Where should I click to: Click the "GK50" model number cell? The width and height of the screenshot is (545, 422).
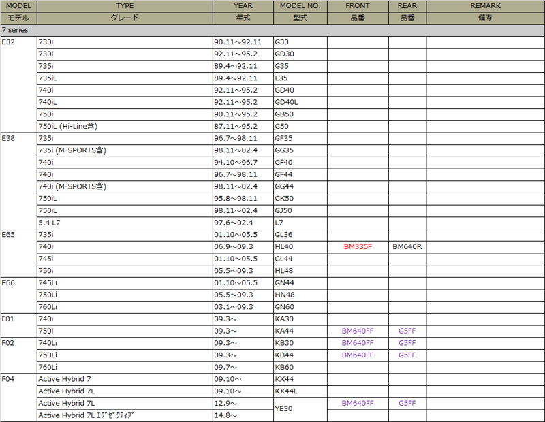click(300, 199)
